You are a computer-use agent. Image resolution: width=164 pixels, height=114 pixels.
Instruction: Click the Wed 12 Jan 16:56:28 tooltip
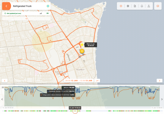click(91, 45)
